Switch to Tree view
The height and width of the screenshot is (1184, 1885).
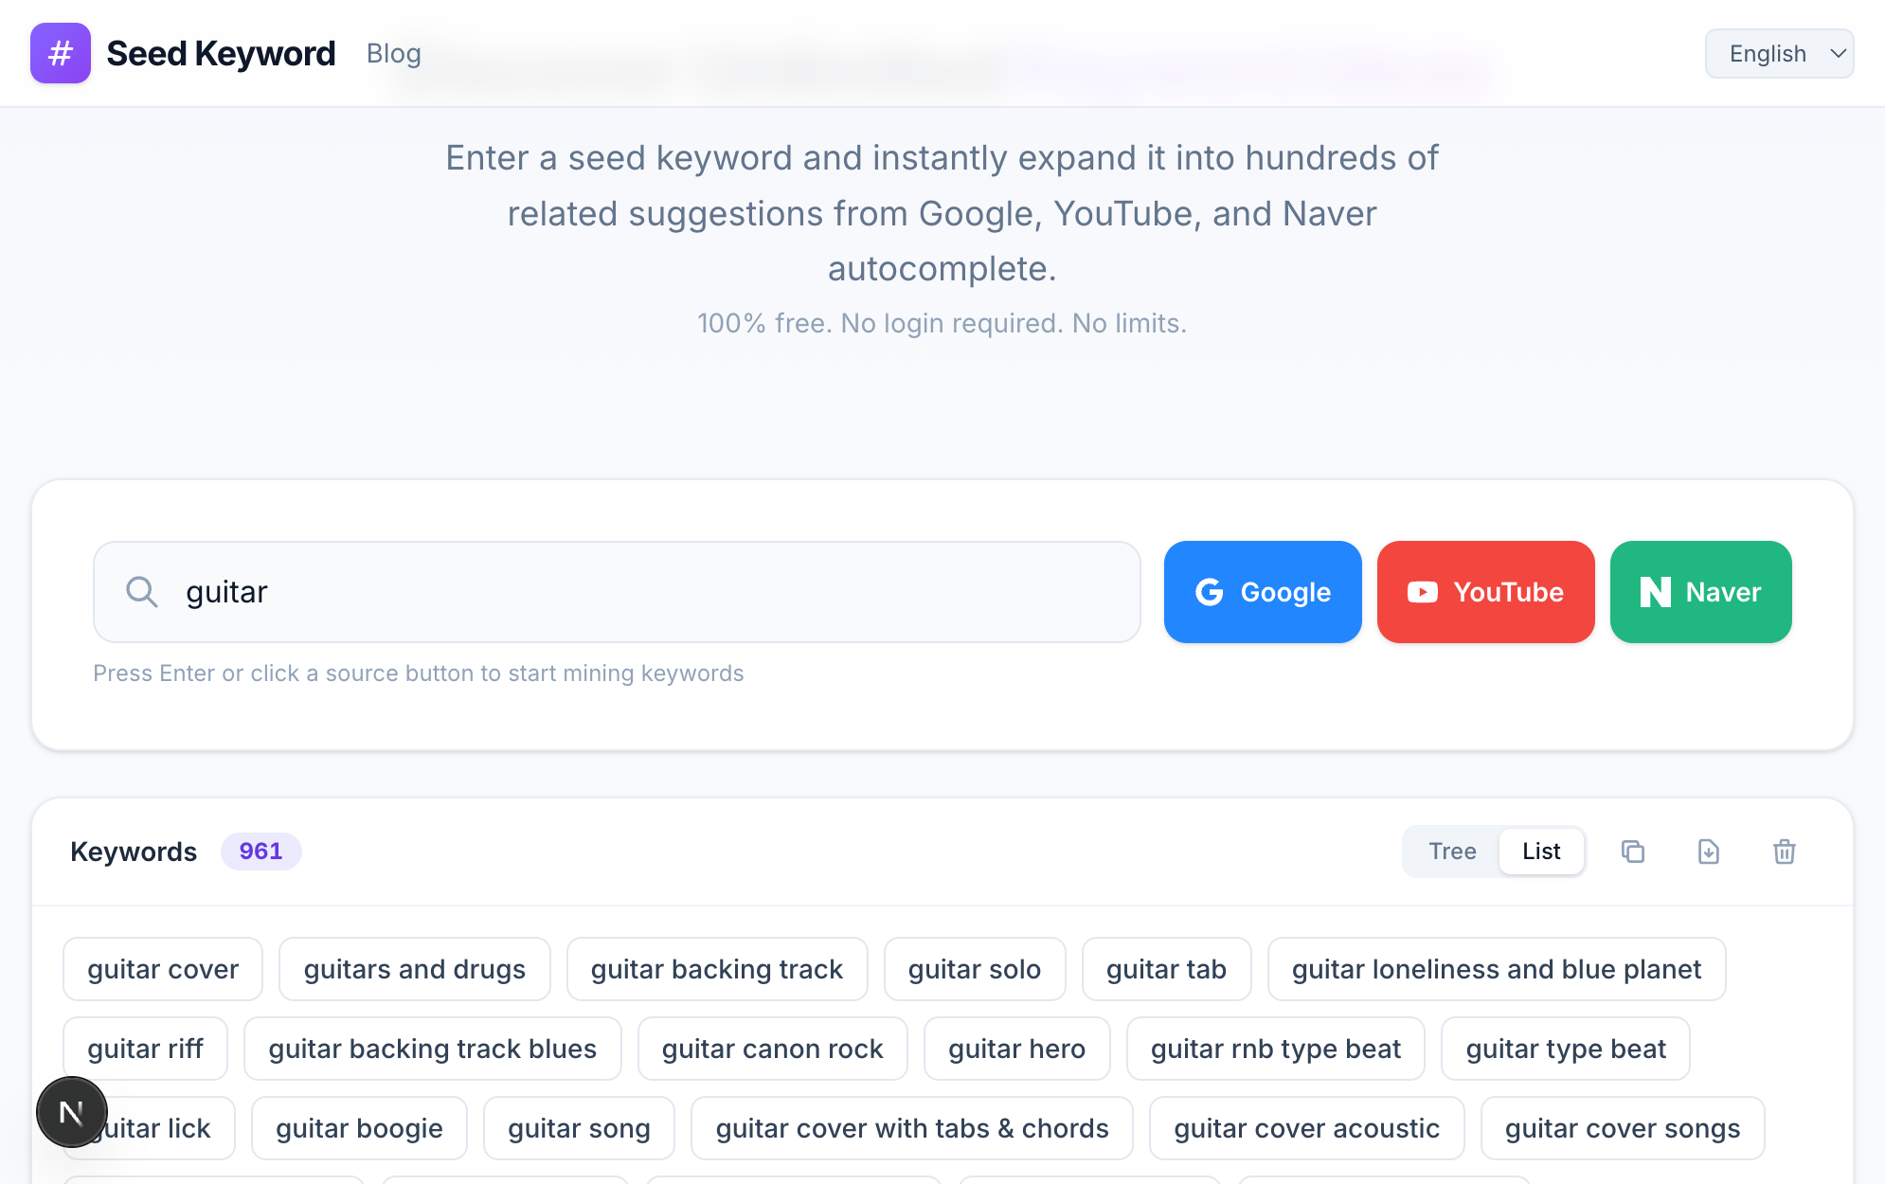(1452, 852)
